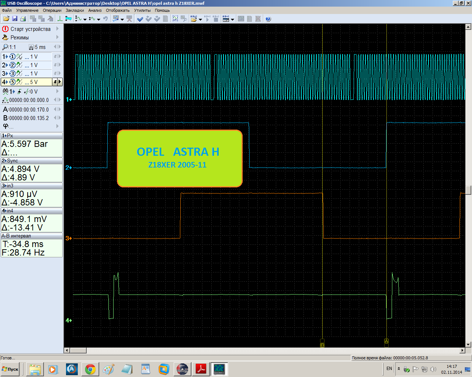Click the 5 ms time-base icon
This screenshot has width=472, height=377.
(x=31, y=47)
